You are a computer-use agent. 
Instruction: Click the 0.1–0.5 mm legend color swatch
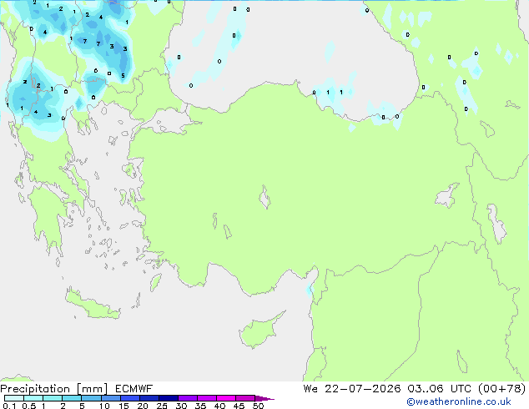[14, 398]
